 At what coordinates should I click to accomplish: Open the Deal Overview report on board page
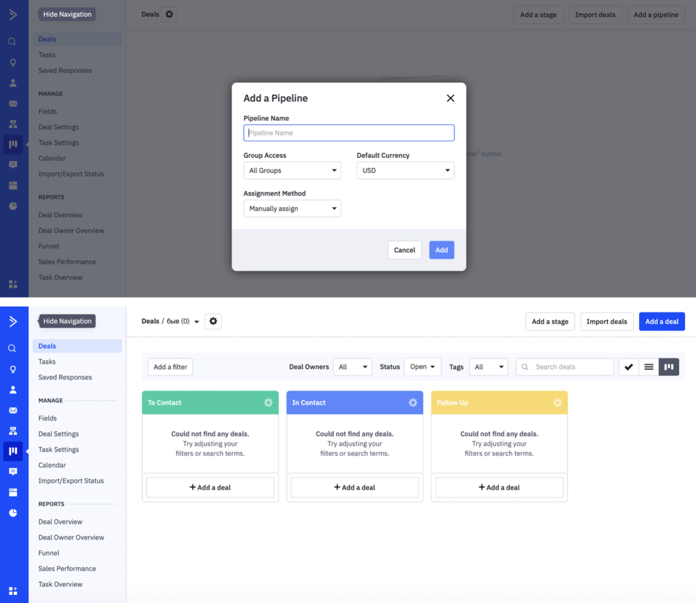pos(60,522)
